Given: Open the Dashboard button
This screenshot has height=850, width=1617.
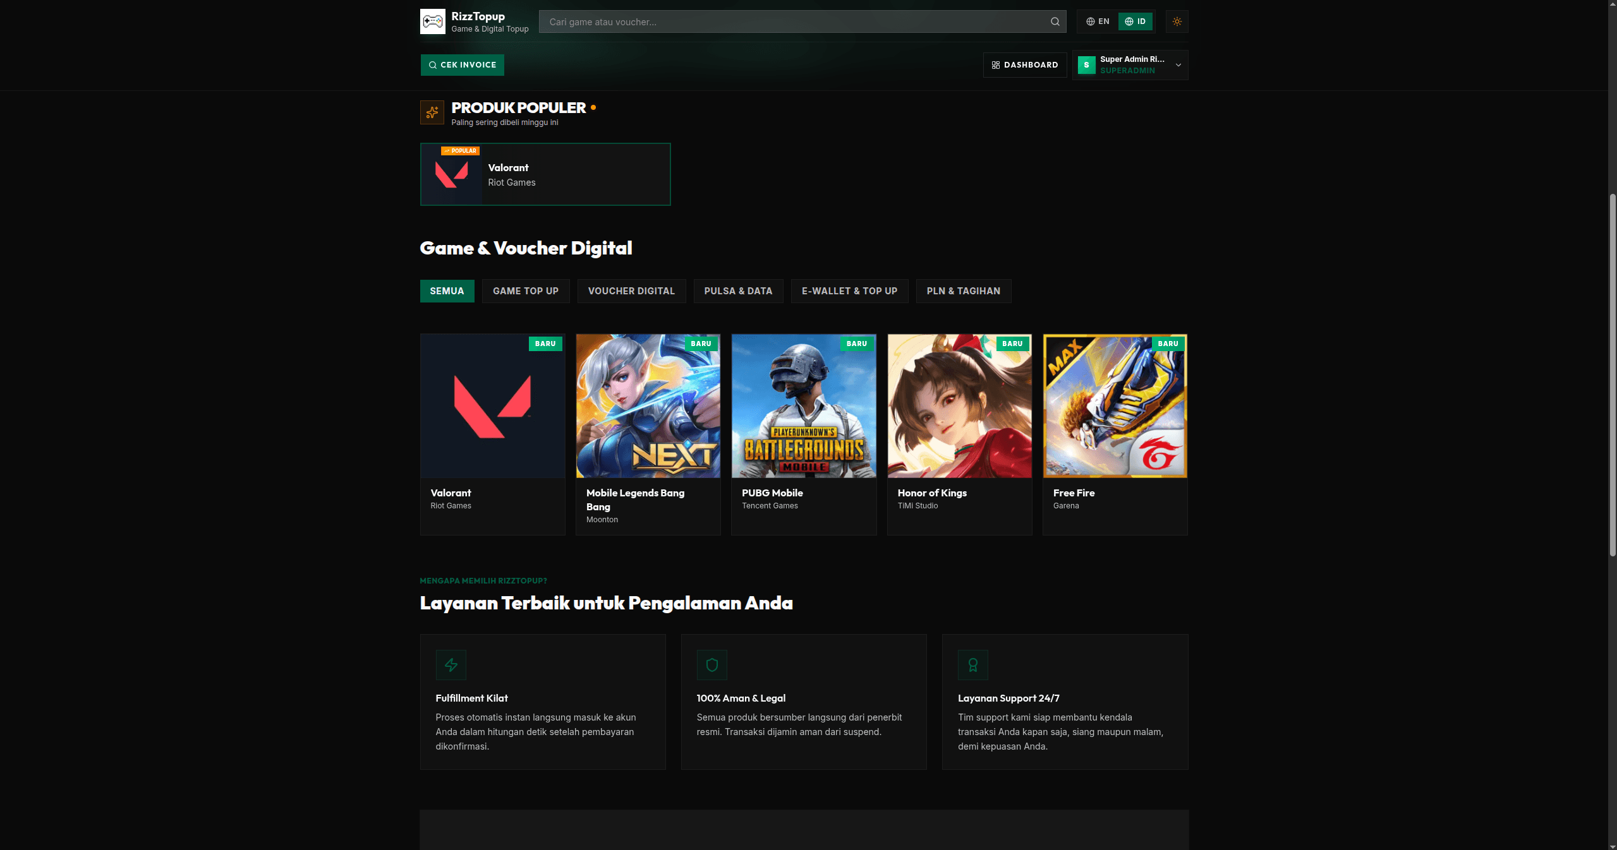Looking at the screenshot, I should point(1025,65).
